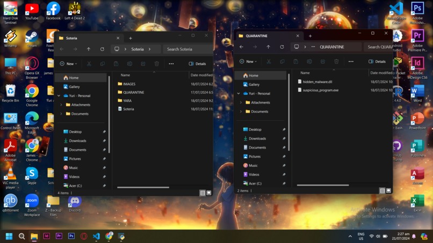Switch Soteria window to details list view
The width and height of the screenshot is (433, 243).
point(203,193)
